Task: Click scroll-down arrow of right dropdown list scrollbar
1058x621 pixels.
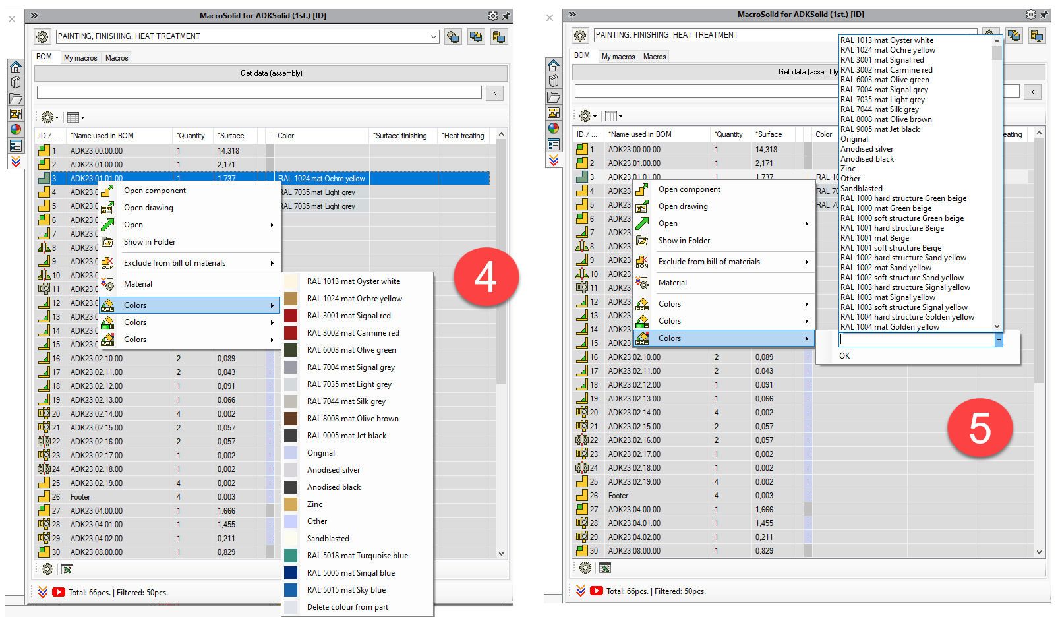Action: tap(997, 326)
